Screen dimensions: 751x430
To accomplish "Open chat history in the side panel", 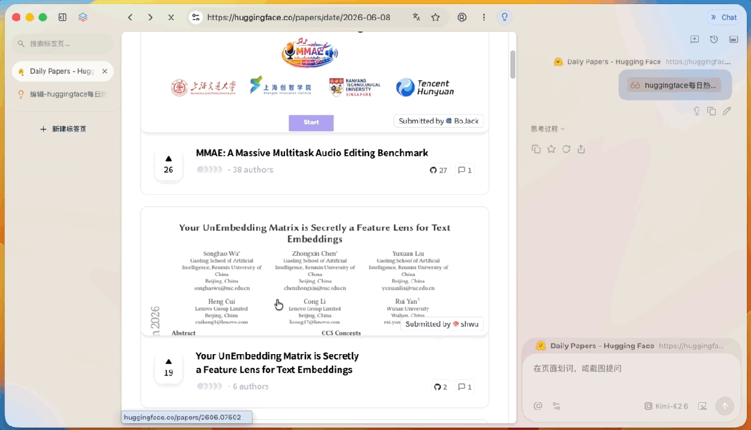I will 713,39.
